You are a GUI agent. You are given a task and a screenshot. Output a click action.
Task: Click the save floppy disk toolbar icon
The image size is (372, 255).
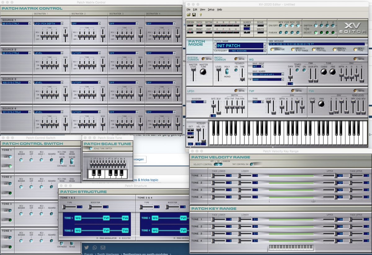click(194, 15)
